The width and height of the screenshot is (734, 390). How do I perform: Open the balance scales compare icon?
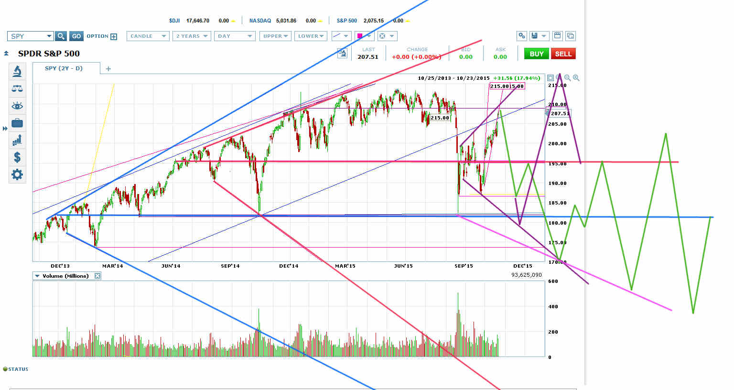pos(17,89)
